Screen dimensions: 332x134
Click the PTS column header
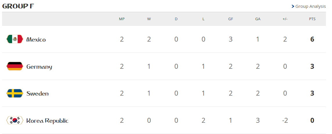tap(312, 19)
